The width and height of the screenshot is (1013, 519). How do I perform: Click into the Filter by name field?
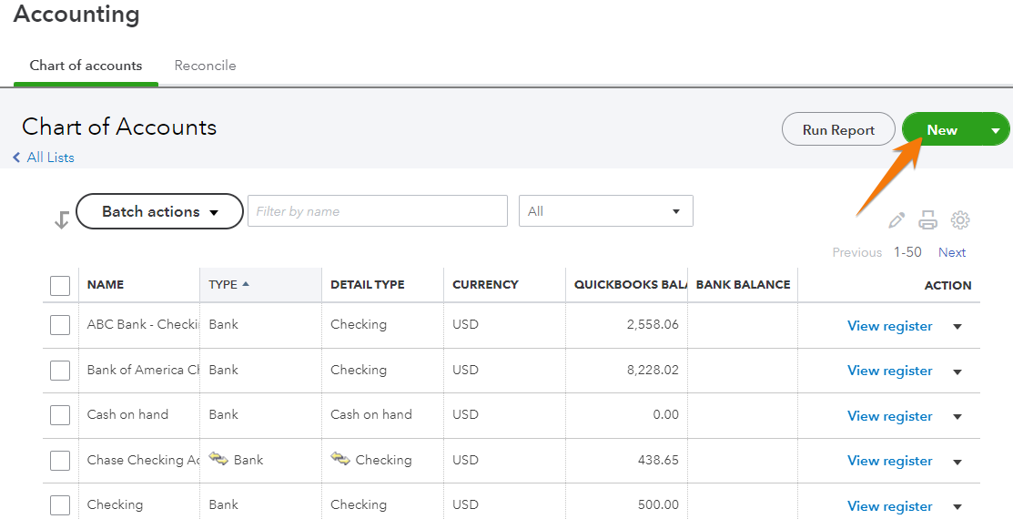pyautogui.click(x=377, y=211)
